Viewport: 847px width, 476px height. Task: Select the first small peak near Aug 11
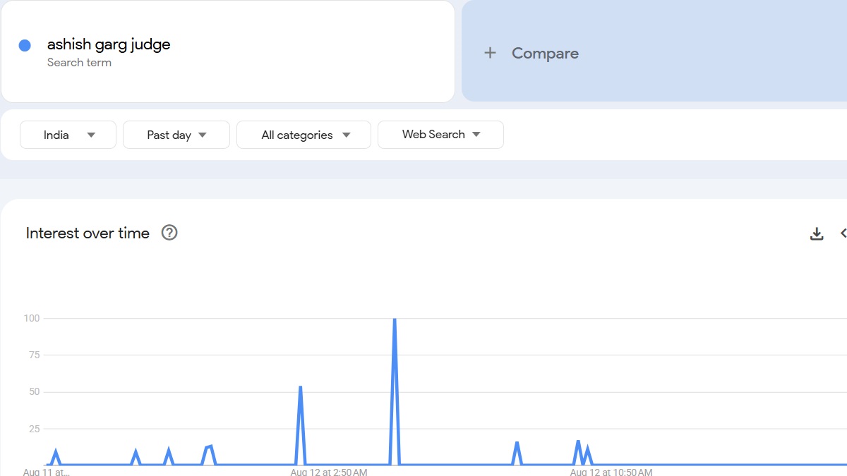[56, 451]
